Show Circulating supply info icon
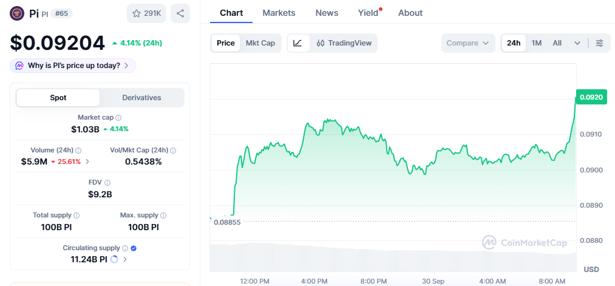 125,248
